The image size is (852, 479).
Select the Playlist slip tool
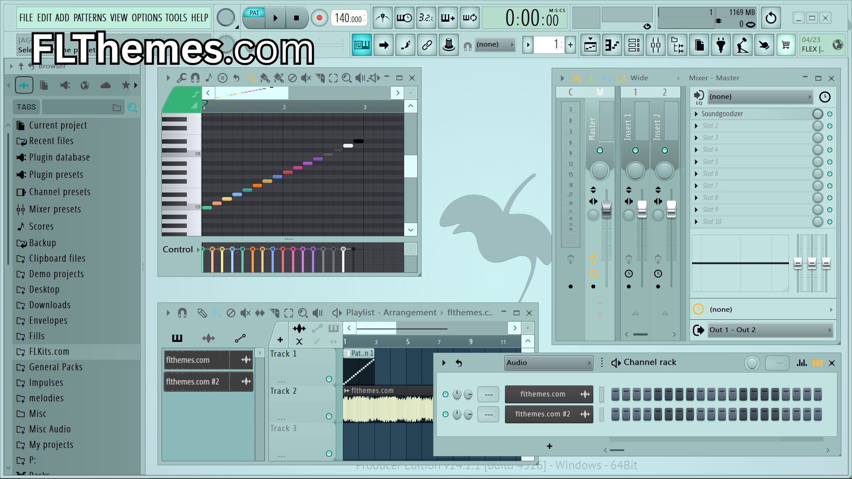(260, 313)
